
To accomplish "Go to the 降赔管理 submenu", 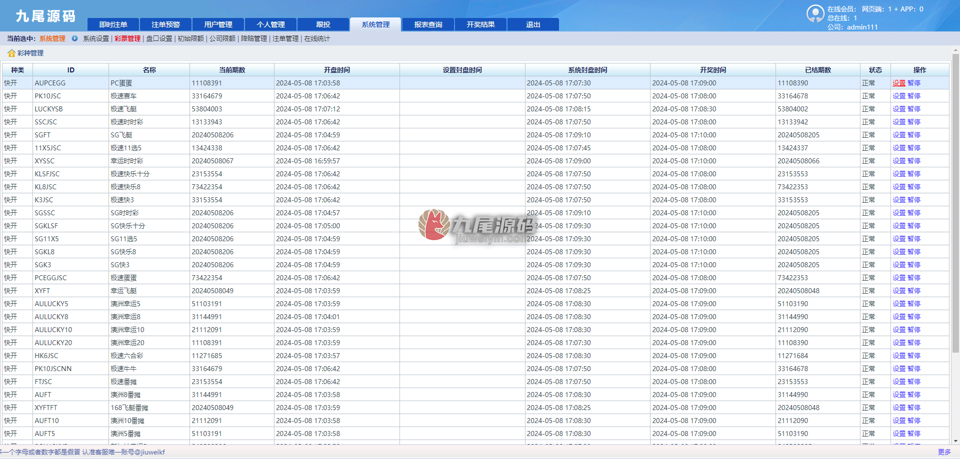I will tap(254, 38).
